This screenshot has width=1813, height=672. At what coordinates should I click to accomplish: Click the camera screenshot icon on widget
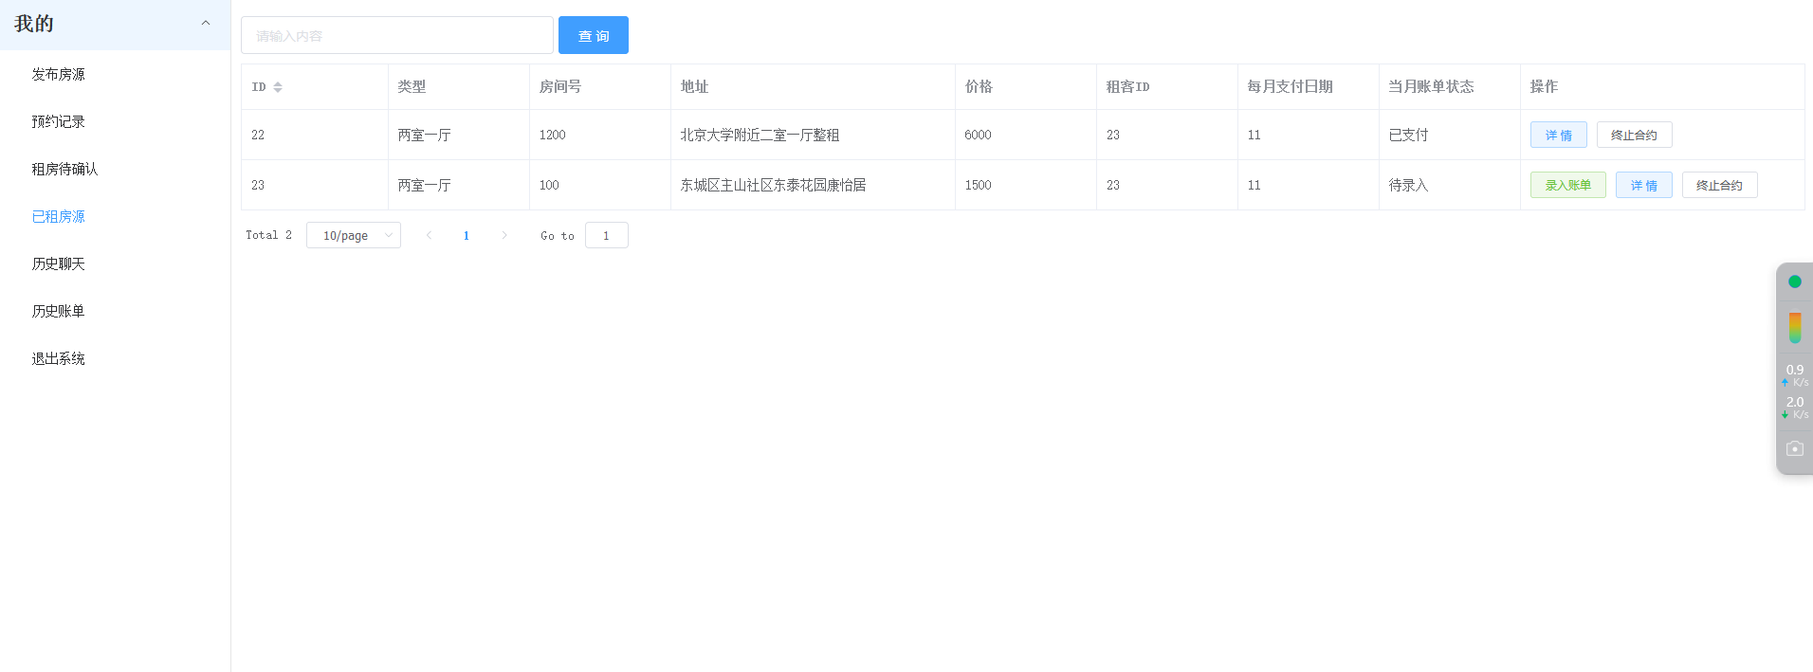1795,448
